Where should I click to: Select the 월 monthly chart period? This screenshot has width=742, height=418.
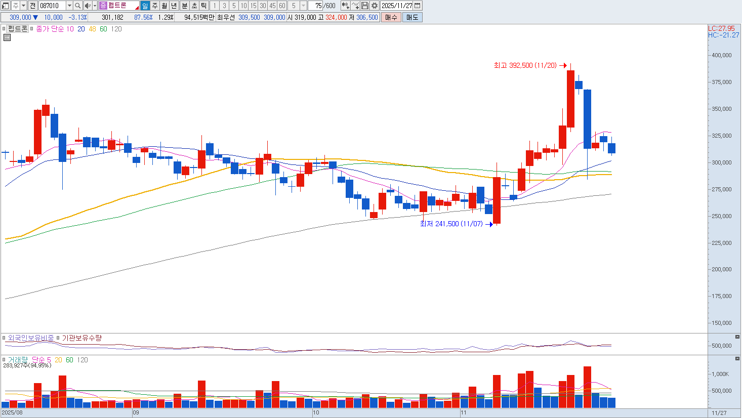[x=164, y=6]
